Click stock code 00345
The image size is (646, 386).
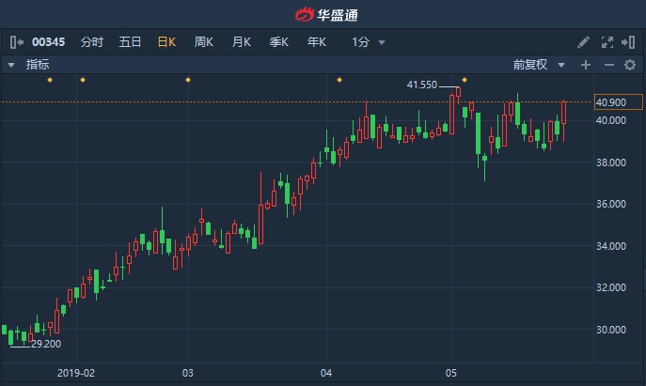tap(48, 42)
